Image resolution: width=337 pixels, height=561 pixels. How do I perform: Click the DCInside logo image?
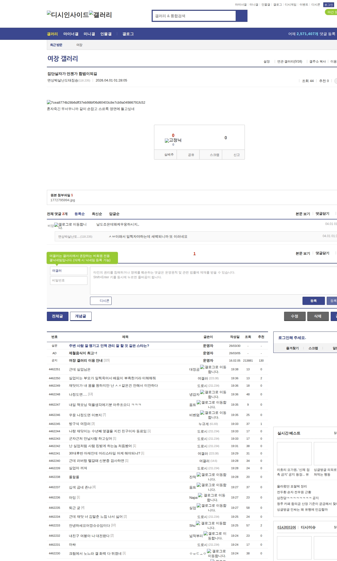pos(68,15)
